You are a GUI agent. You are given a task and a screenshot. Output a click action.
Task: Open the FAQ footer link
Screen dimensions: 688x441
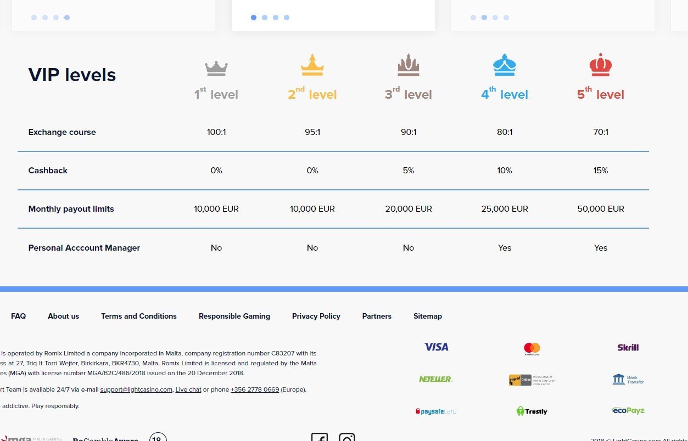click(x=18, y=316)
